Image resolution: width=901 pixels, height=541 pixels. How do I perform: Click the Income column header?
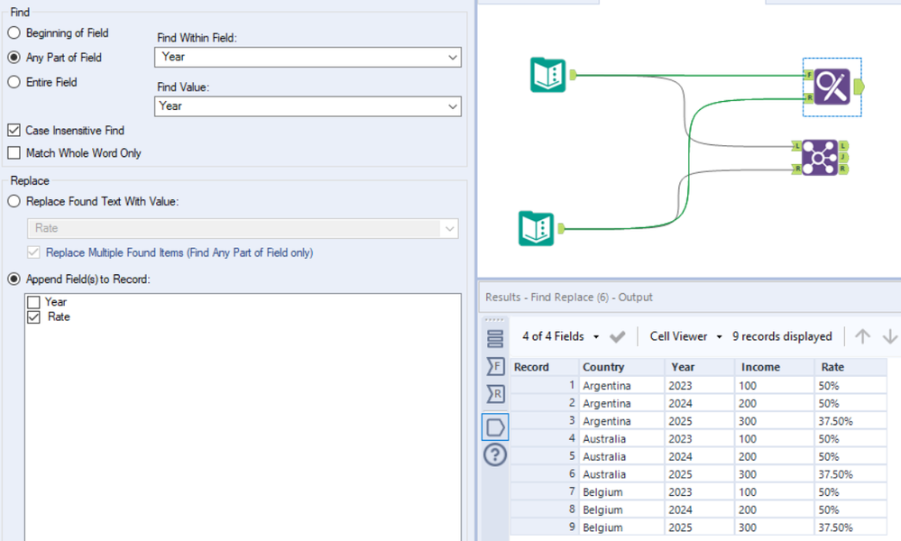tap(774, 367)
